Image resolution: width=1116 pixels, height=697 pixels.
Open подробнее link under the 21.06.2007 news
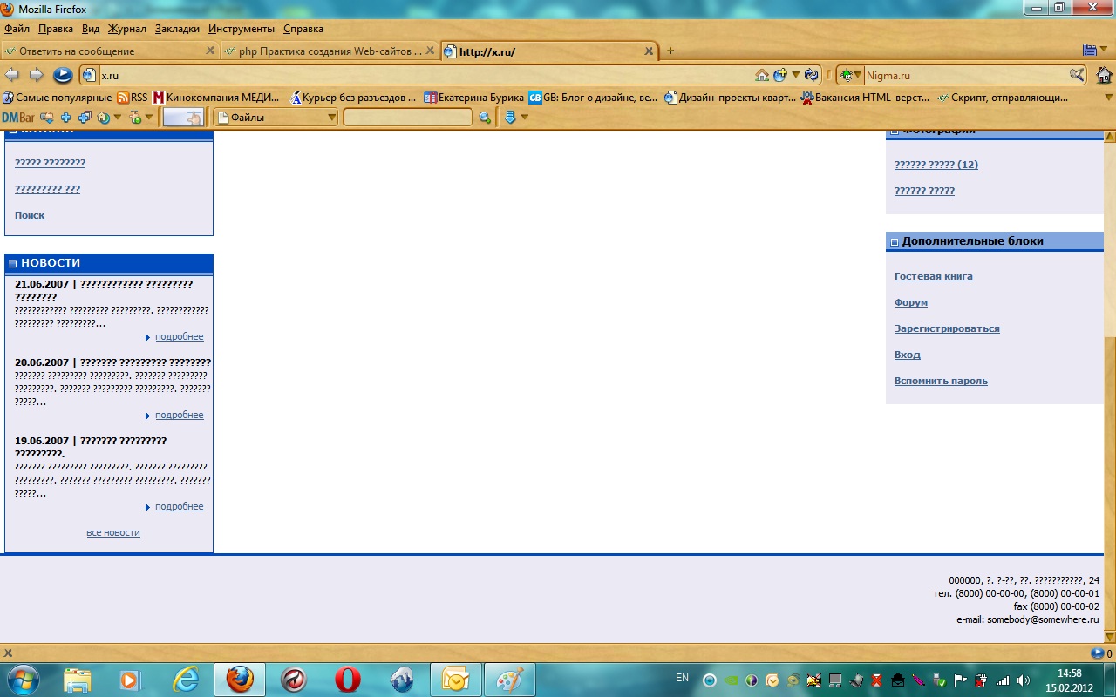180,337
